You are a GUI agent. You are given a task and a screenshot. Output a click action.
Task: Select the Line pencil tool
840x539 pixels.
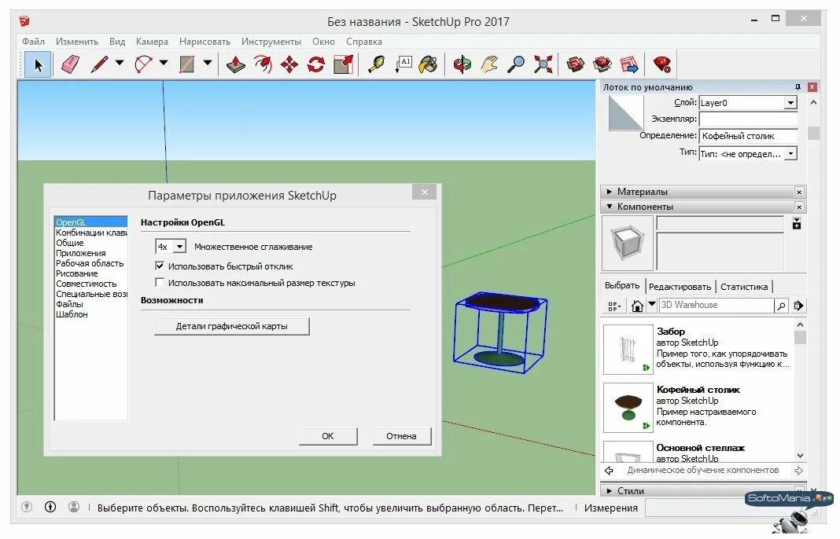tap(100, 64)
